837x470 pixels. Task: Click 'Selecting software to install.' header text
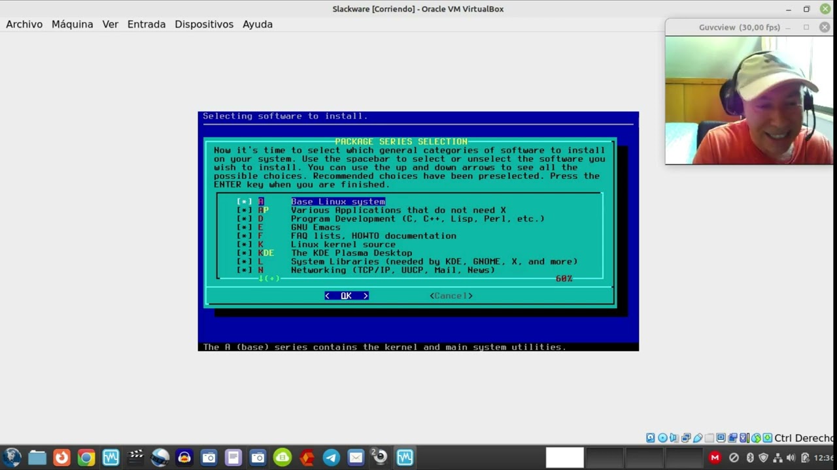click(285, 116)
